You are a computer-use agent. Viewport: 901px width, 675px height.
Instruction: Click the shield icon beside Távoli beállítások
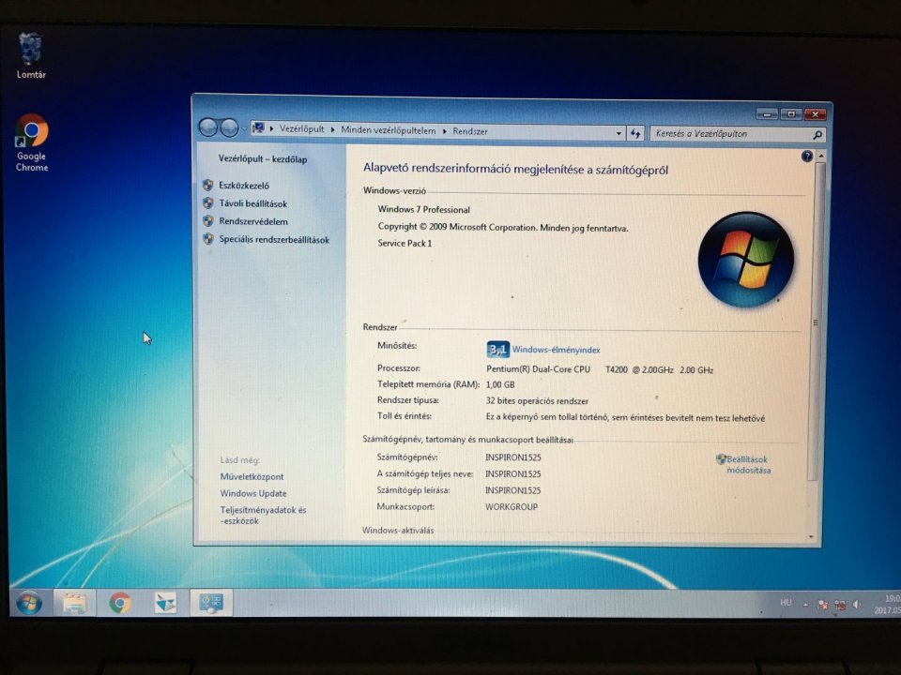(x=208, y=202)
